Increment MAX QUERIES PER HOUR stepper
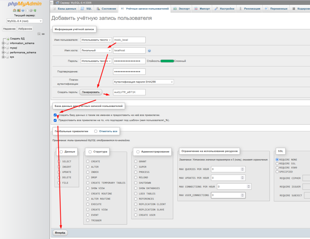The height and width of the screenshot is (239, 310). click(x=242, y=168)
